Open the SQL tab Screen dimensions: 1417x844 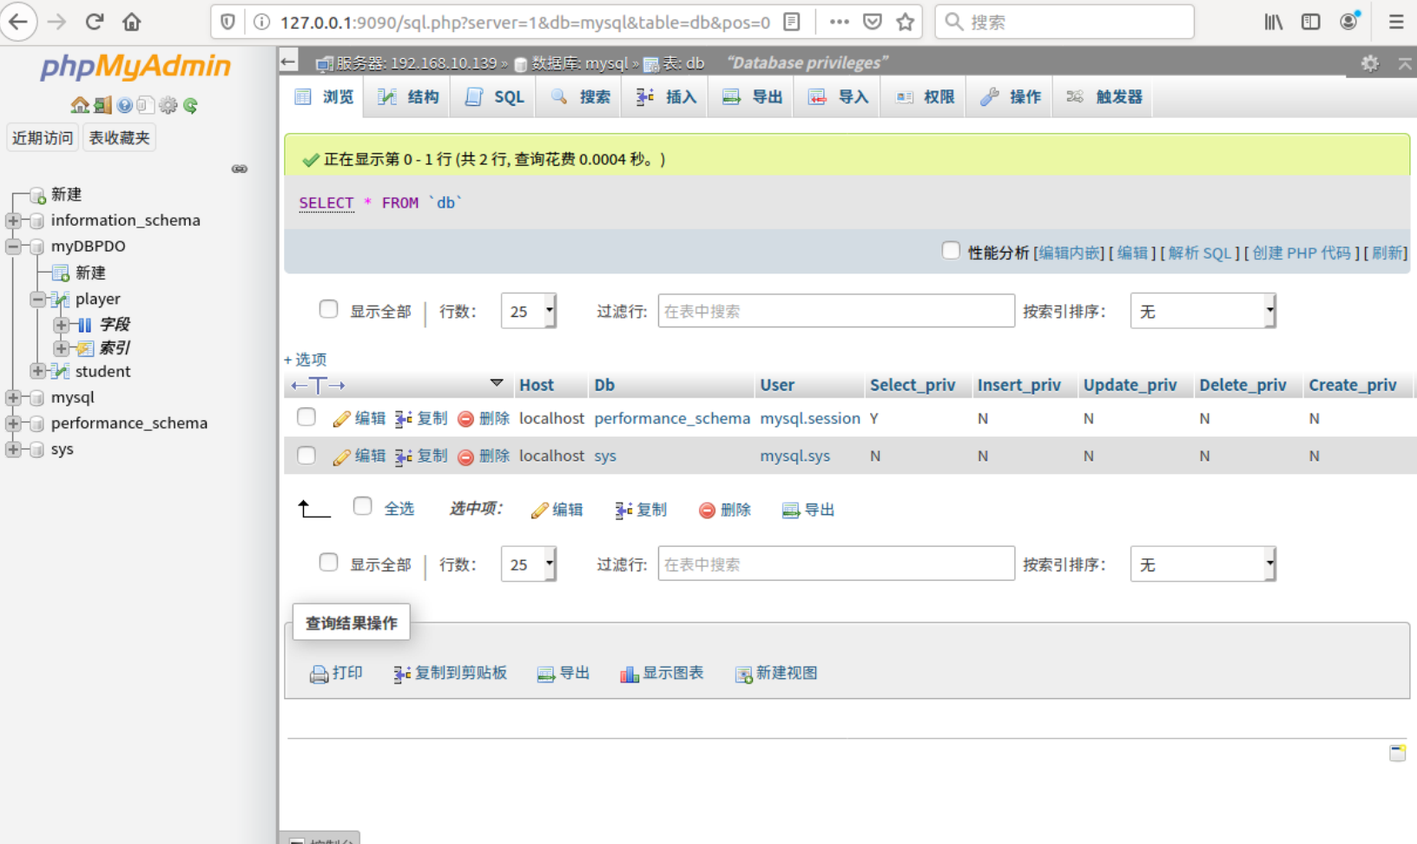[x=494, y=97]
